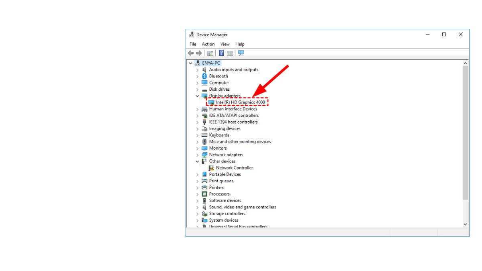Open the File menu
482x271 pixels.
click(193, 44)
